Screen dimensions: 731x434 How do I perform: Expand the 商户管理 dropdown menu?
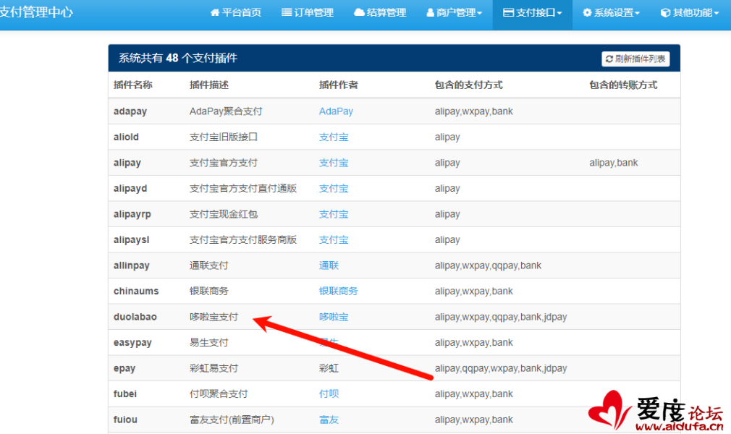tap(454, 12)
